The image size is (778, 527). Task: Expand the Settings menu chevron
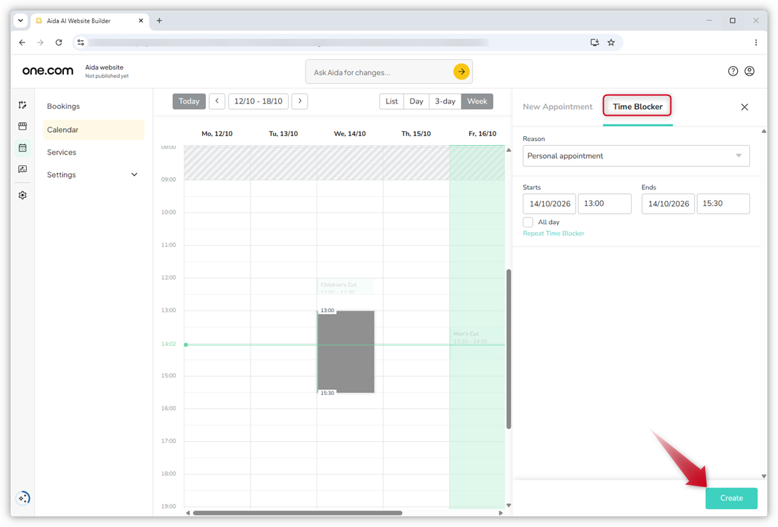pyautogui.click(x=135, y=175)
